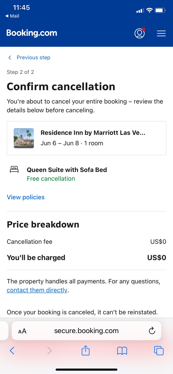This screenshot has width=173, height=374.
Task: Tap the Booking.com logo
Action: click(32, 33)
